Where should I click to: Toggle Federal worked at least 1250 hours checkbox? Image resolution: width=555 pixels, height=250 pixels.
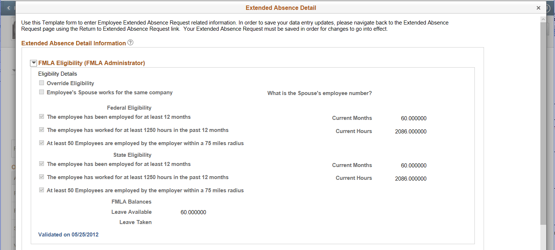coord(41,129)
